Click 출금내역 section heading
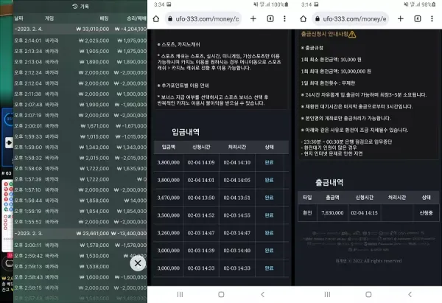Viewport: 442px width, 303px height. point(329,182)
